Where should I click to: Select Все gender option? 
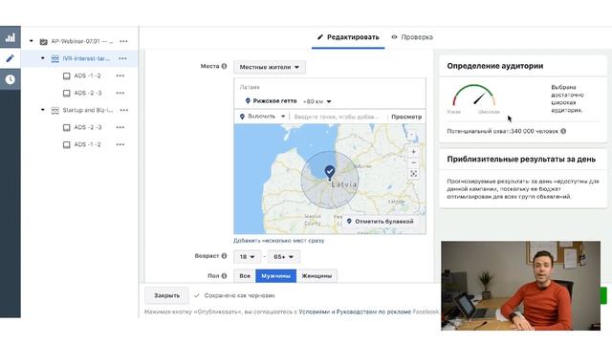pyautogui.click(x=245, y=276)
